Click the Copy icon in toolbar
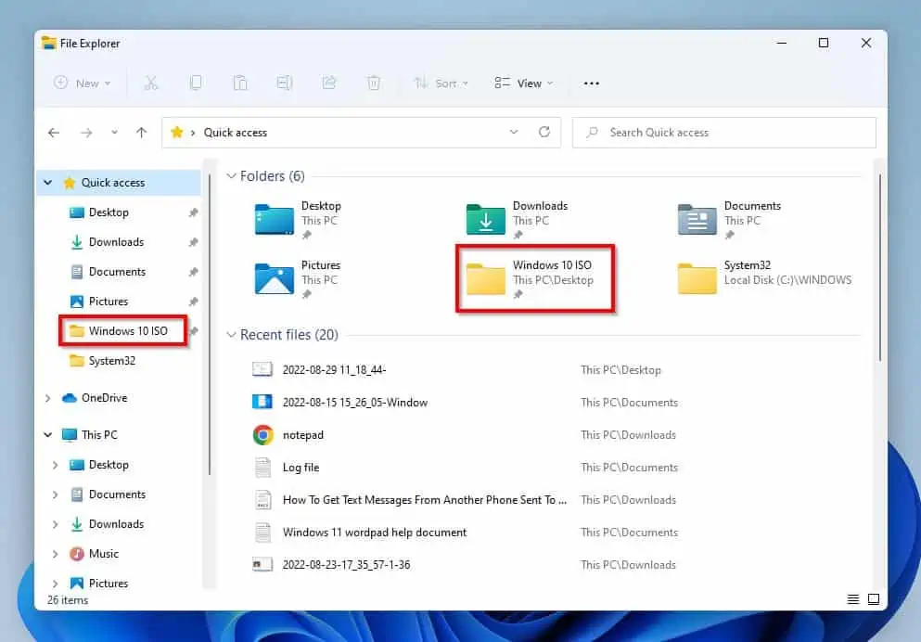The width and height of the screenshot is (921, 642). click(x=196, y=83)
